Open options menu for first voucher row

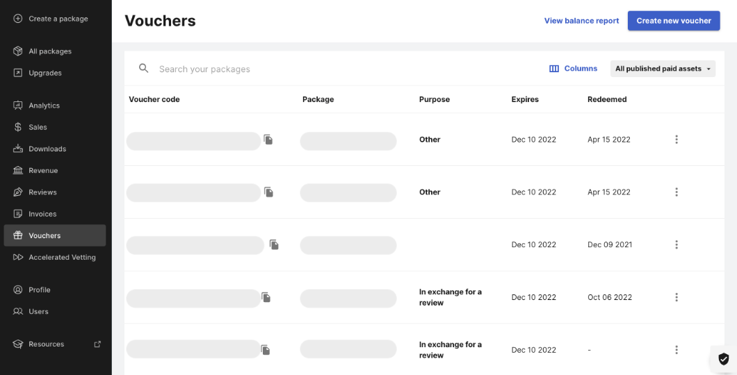tap(677, 140)
